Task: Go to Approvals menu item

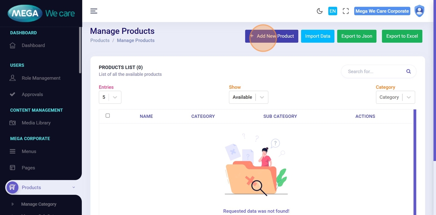Action: coord(32,94)
